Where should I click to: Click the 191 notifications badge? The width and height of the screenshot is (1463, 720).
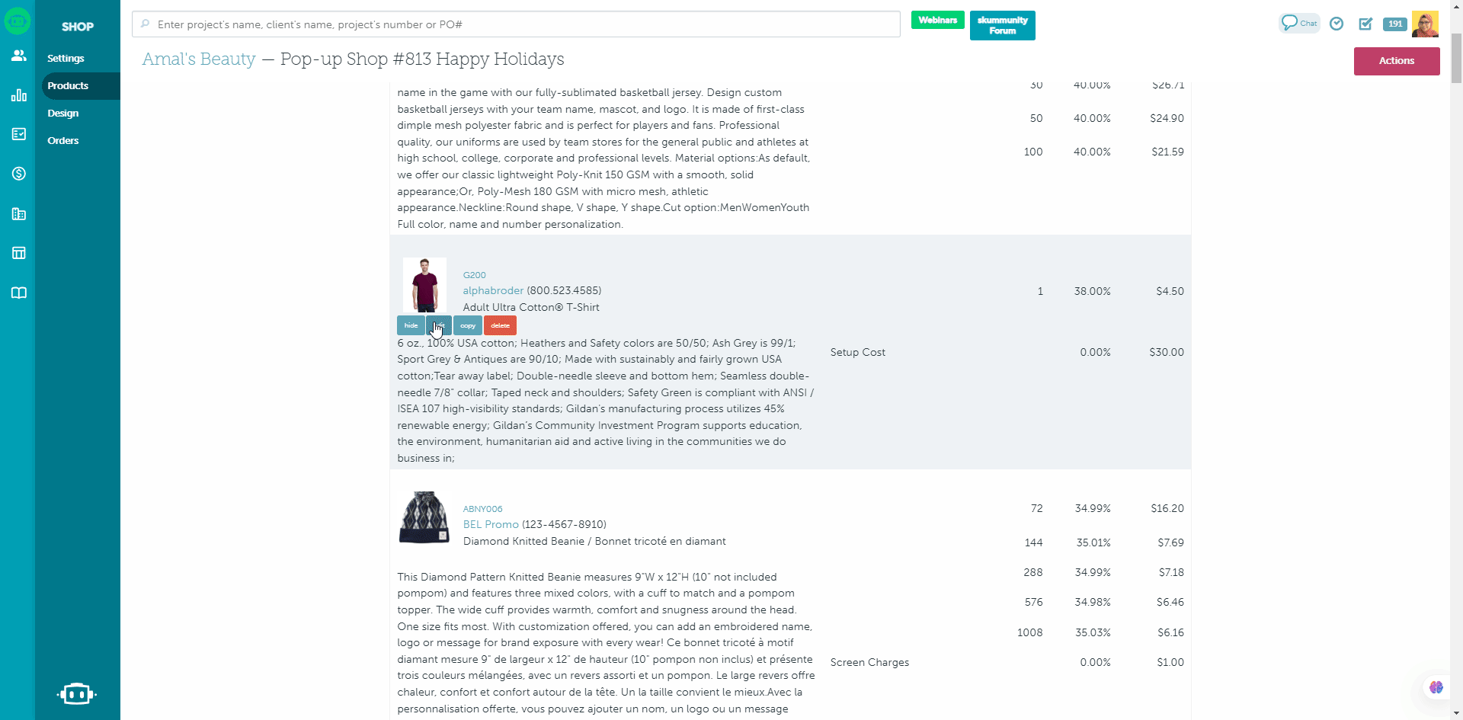[x=1394, y=24]
